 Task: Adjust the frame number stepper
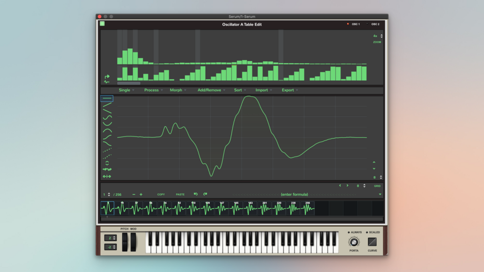[109, 194]
